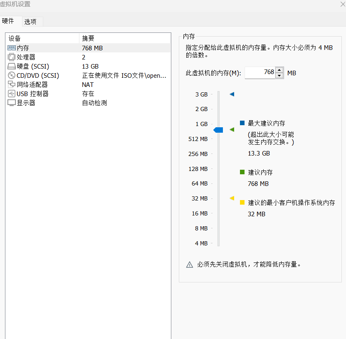Click the blue memory slider handle
The image size is (346, 339).
(218, 130)
